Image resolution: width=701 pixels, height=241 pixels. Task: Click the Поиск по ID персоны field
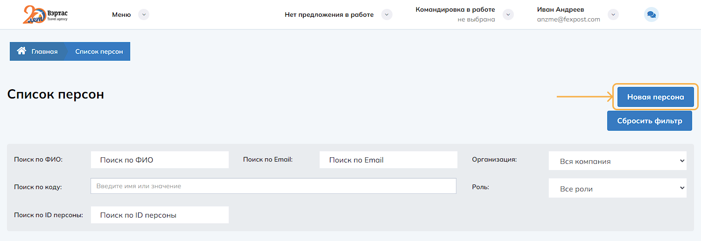point(160,215)
